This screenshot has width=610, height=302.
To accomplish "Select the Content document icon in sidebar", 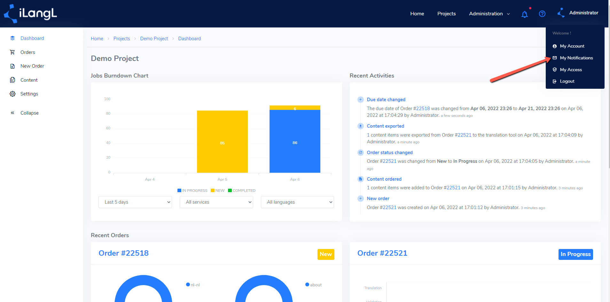I will click(12, 80).
